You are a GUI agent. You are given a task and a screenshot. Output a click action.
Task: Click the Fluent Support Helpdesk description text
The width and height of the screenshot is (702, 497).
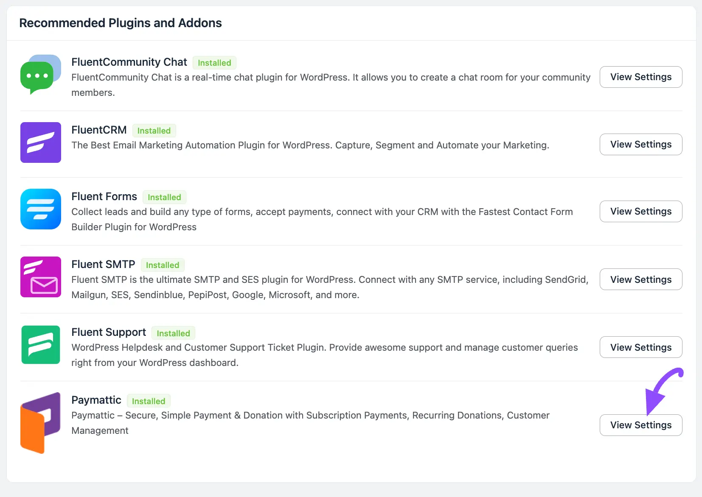tap(325, 355)
